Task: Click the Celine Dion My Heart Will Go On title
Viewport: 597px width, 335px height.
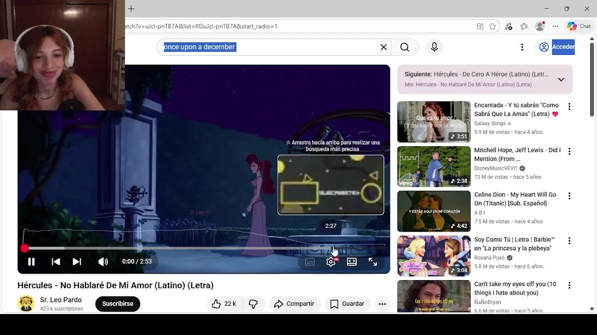Action: (x=515, y=199)
